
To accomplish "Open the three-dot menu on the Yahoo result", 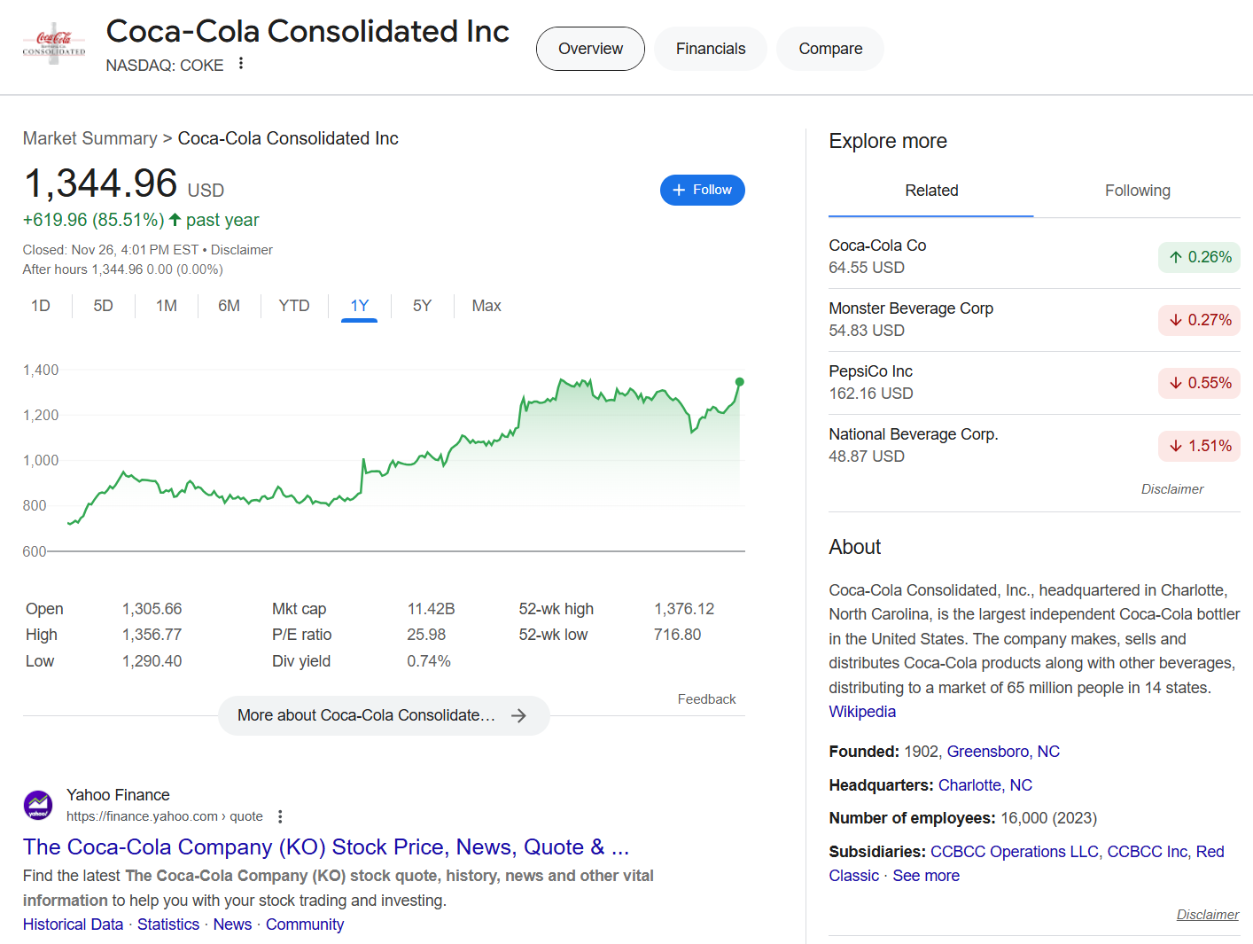I will pyautogui.click(x=280, y=815).
